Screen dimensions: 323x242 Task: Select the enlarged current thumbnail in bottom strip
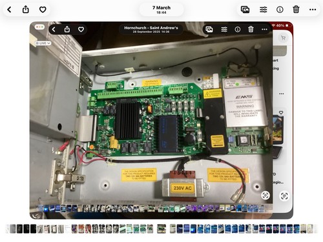161,228
